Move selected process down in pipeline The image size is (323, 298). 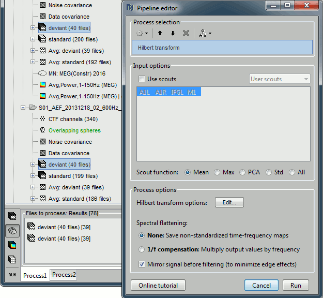coord(173,33)
